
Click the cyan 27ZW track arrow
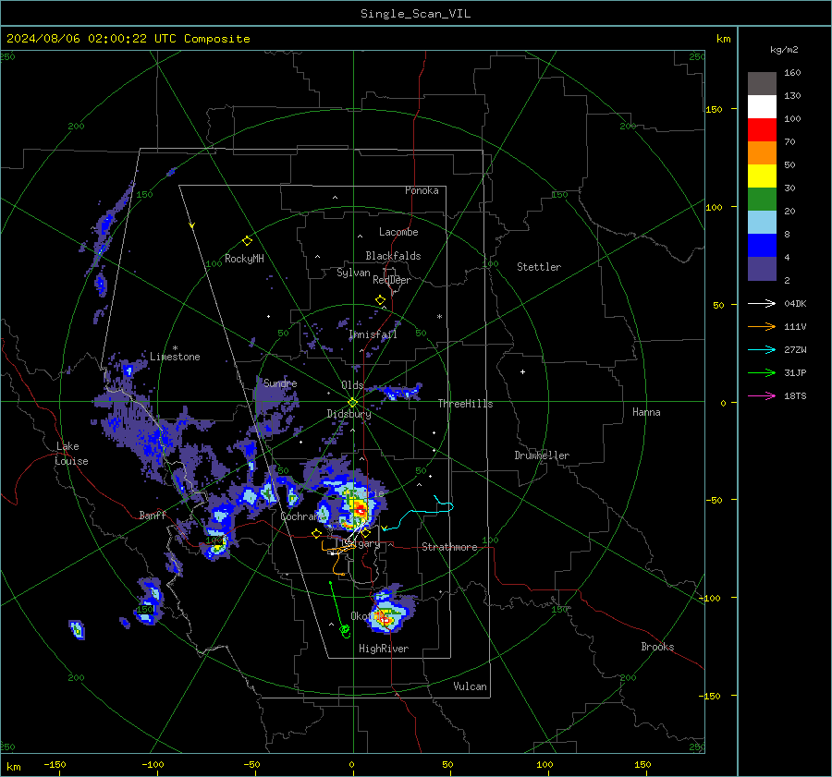(x=762, y=349)
